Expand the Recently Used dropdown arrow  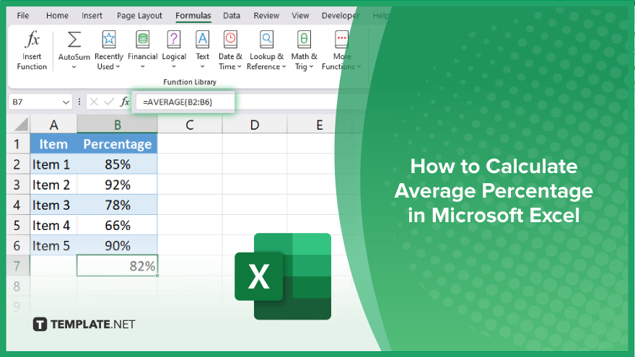[x=118, y=67]
